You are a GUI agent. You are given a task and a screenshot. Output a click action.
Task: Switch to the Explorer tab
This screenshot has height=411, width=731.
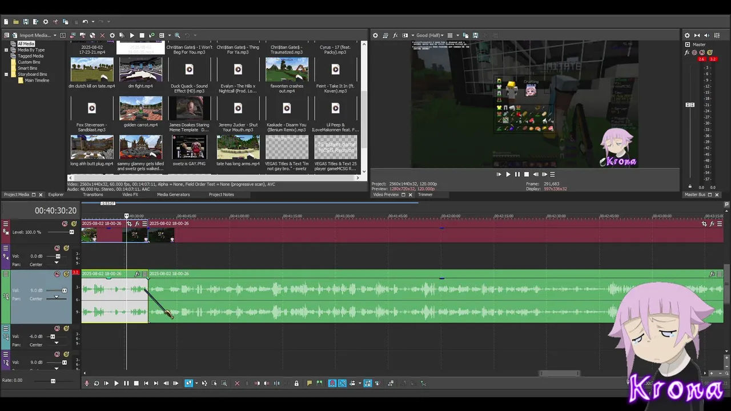(56, 195)
